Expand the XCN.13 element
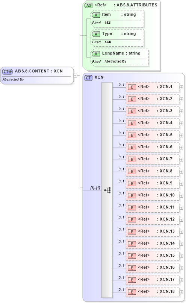 pyautogui.click(x=181, y=232)
